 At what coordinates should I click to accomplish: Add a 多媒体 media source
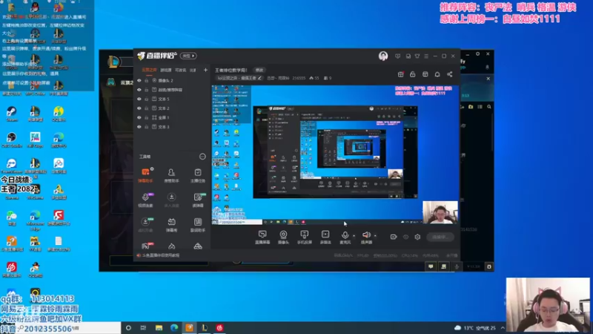click(x=325, y=237)
